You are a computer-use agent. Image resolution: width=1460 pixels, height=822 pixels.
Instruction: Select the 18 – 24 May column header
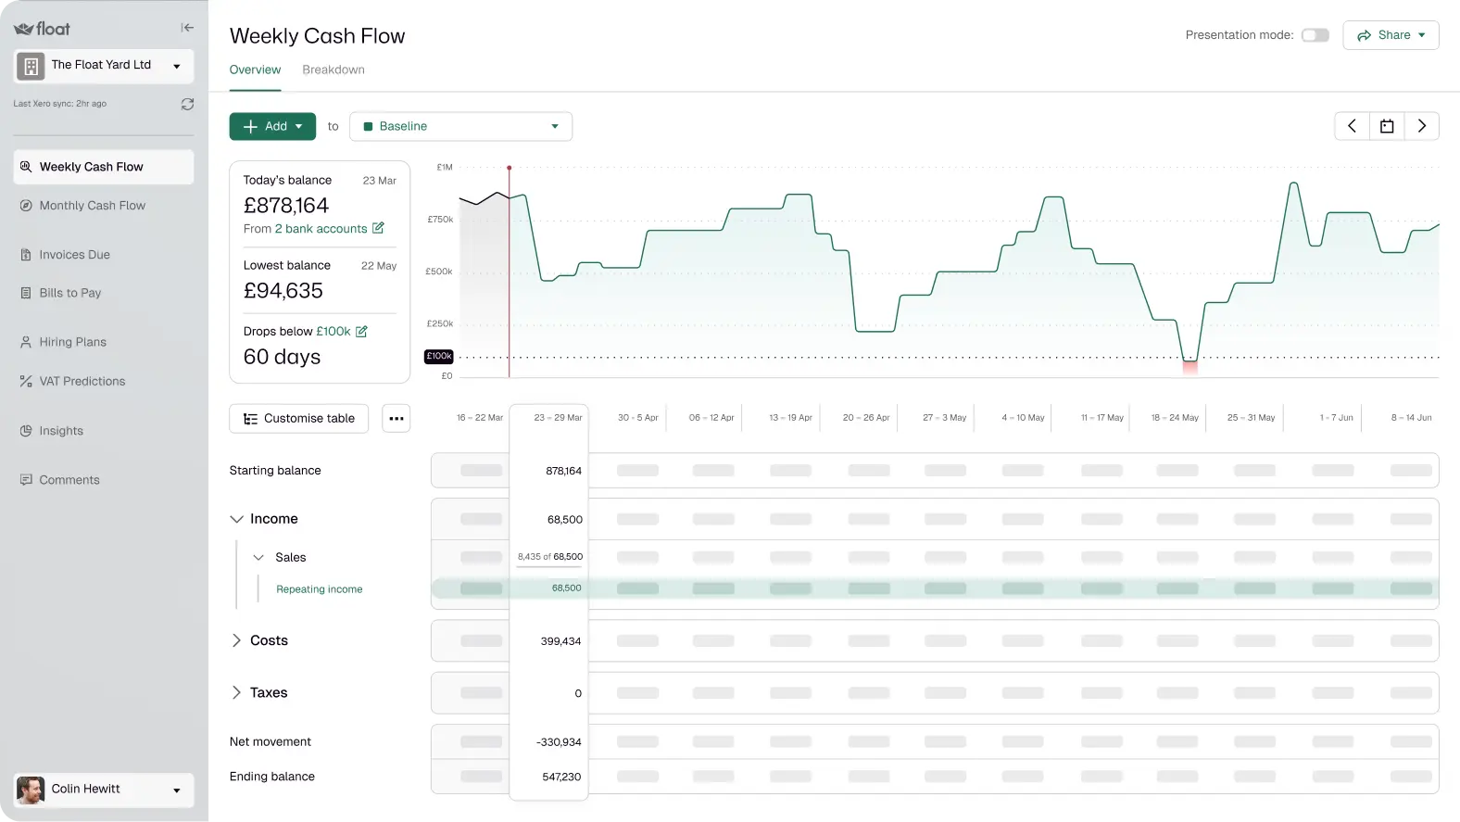tap(1175, 418)
